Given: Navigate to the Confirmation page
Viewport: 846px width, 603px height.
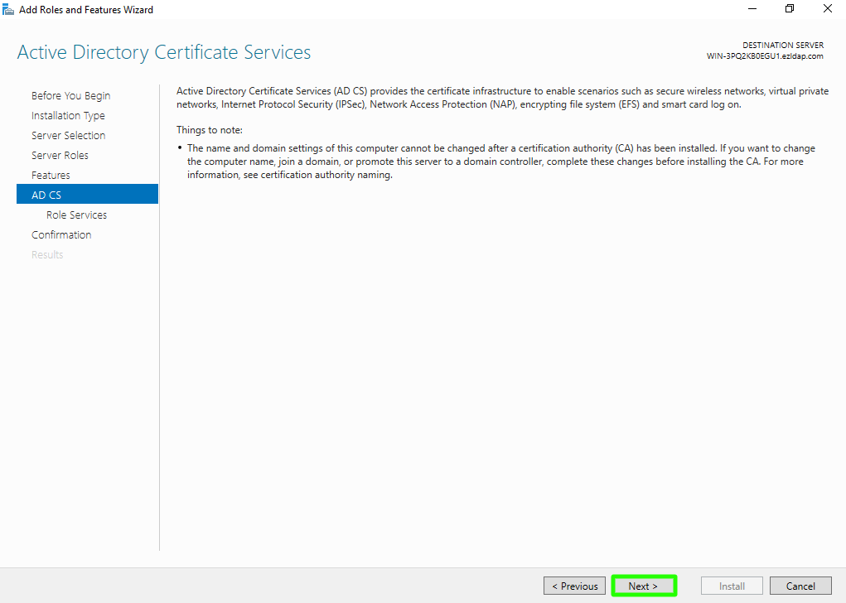Looking at the screenshot, I should pyautogui.click(x=61, y=234).
